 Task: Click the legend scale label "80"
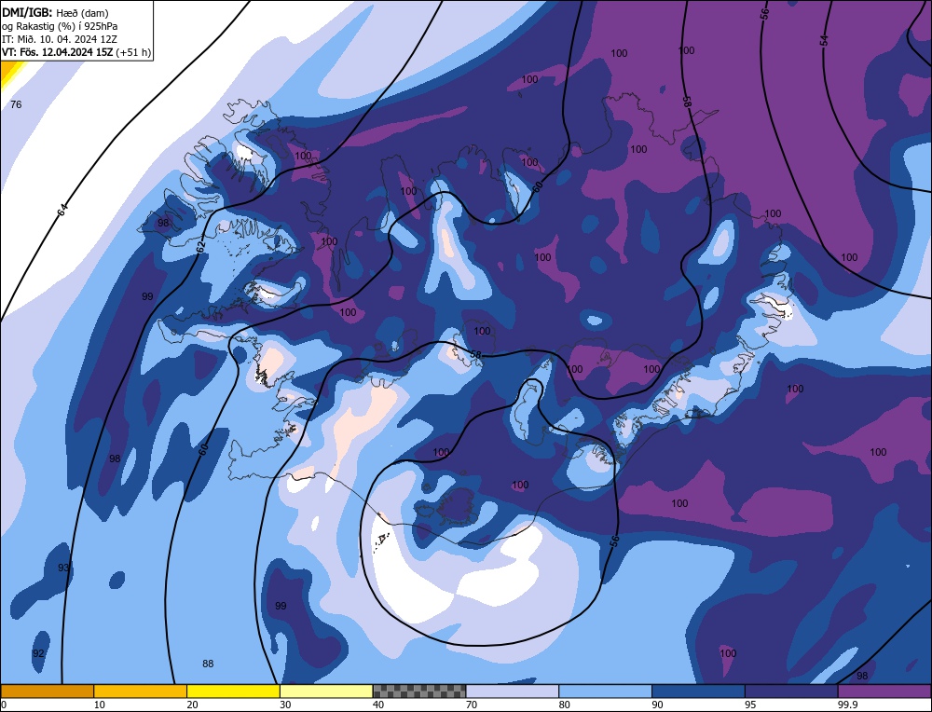click(x=564, y=705)
